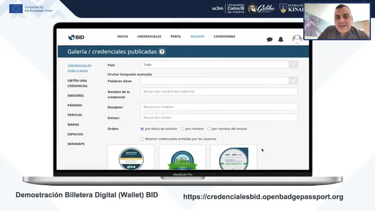Focus the Buscar por receptor field
This screenshot has height=211, width=375.
coord(219,107)
